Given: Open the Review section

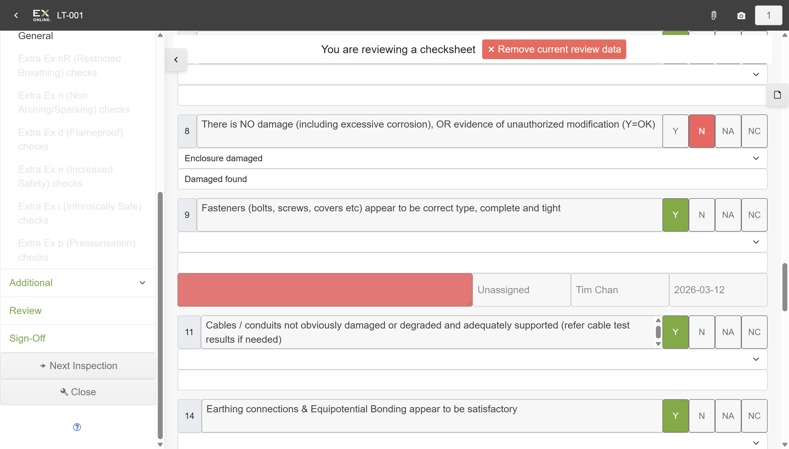Looking at the screenshot, I should [x=78, y=310].
